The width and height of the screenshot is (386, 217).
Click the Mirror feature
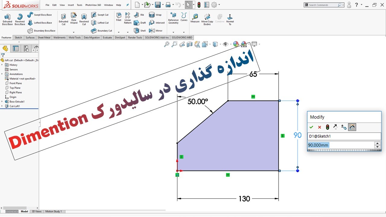pos(156,30)
